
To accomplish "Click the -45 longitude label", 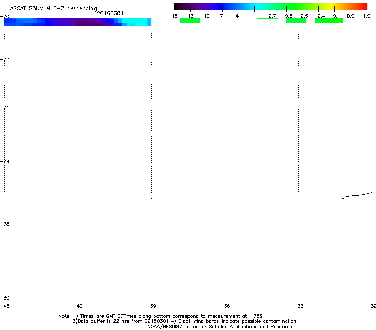I will point(5,306).
